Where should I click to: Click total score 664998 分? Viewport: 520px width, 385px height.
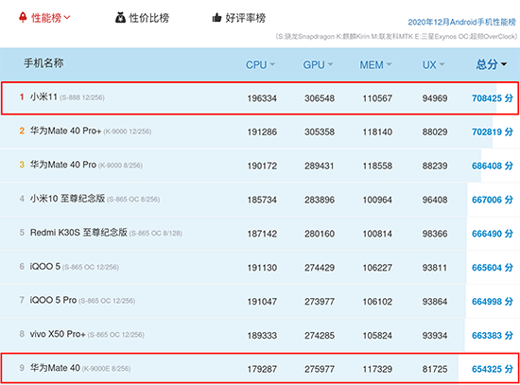click(493, 302)
